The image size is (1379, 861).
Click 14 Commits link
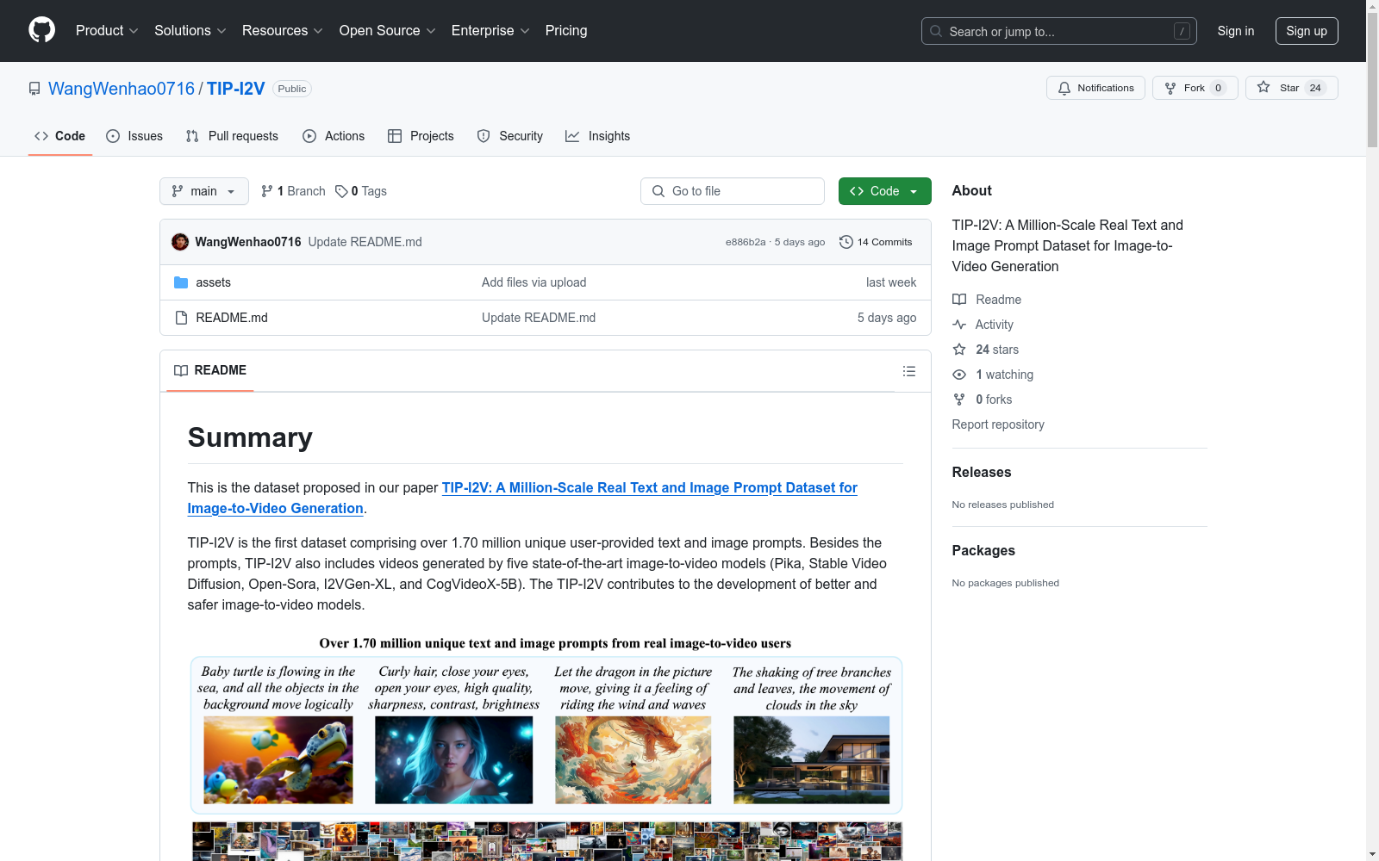pos(876,242)
